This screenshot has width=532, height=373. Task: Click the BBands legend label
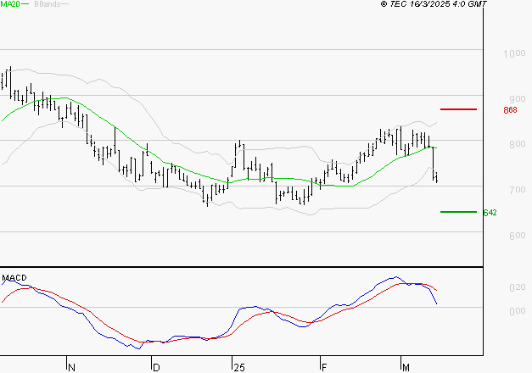click(48, 4)
